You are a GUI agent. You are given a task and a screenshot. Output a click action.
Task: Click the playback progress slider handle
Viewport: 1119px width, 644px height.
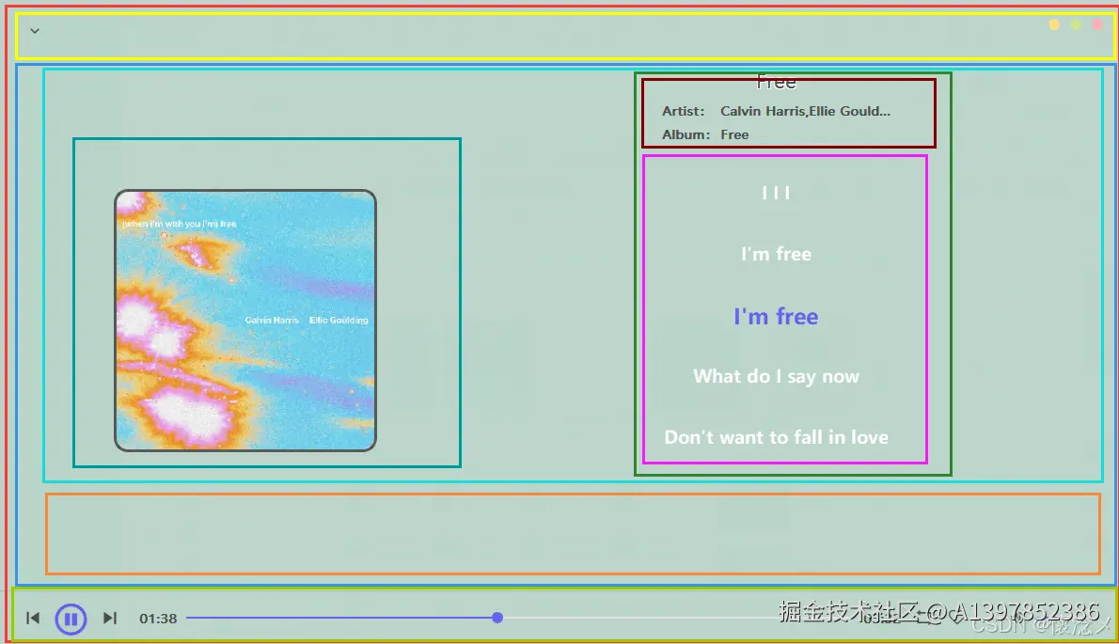[x=497, y=618]
